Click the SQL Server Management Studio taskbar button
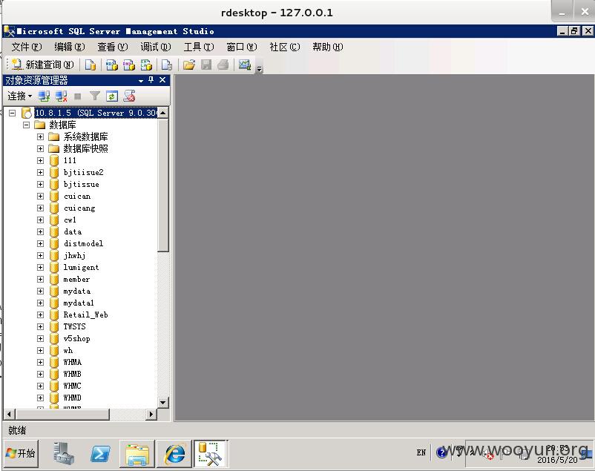595x471 pixels. tap(210, 453)
